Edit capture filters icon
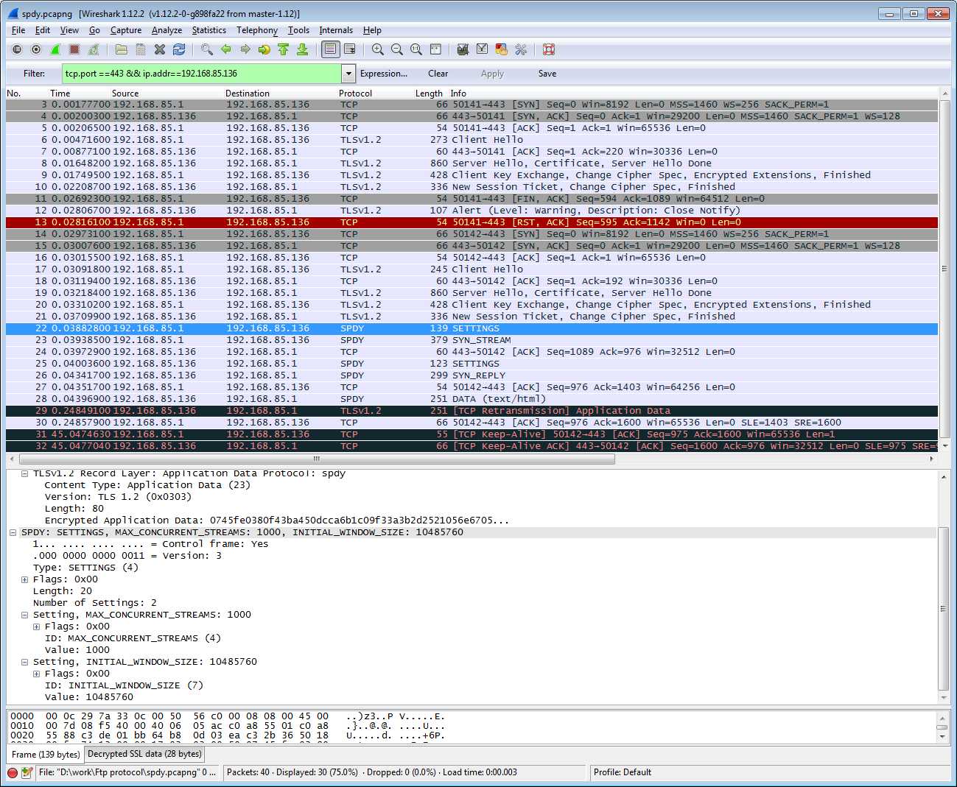 (463, 49)
